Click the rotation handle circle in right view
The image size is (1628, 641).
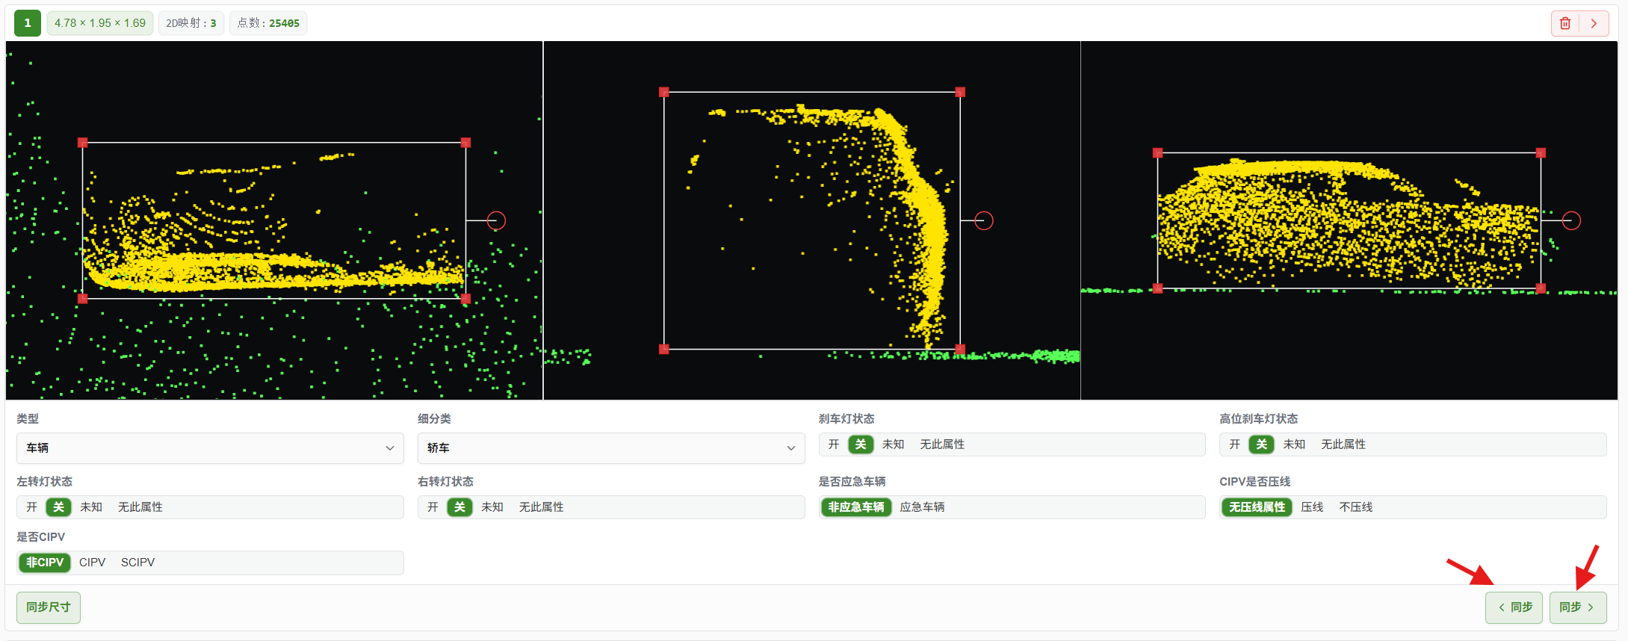[1571, 220]
